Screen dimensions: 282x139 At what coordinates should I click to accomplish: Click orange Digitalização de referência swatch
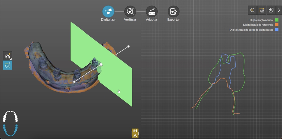click(x=277, y=25)
